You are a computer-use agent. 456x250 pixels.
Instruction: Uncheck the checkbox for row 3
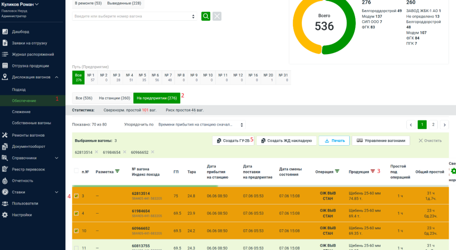point(76,196)
